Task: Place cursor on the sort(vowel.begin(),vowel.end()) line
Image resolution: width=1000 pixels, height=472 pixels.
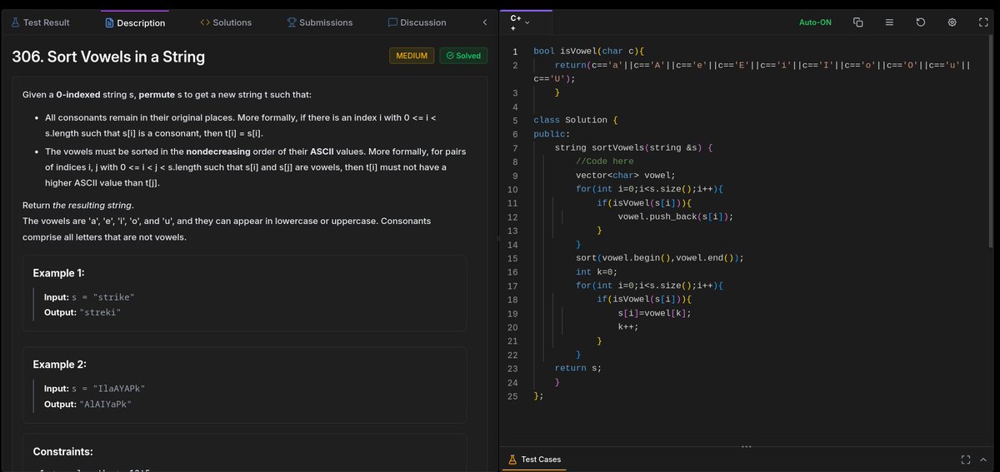Action: tap(659, 258)
